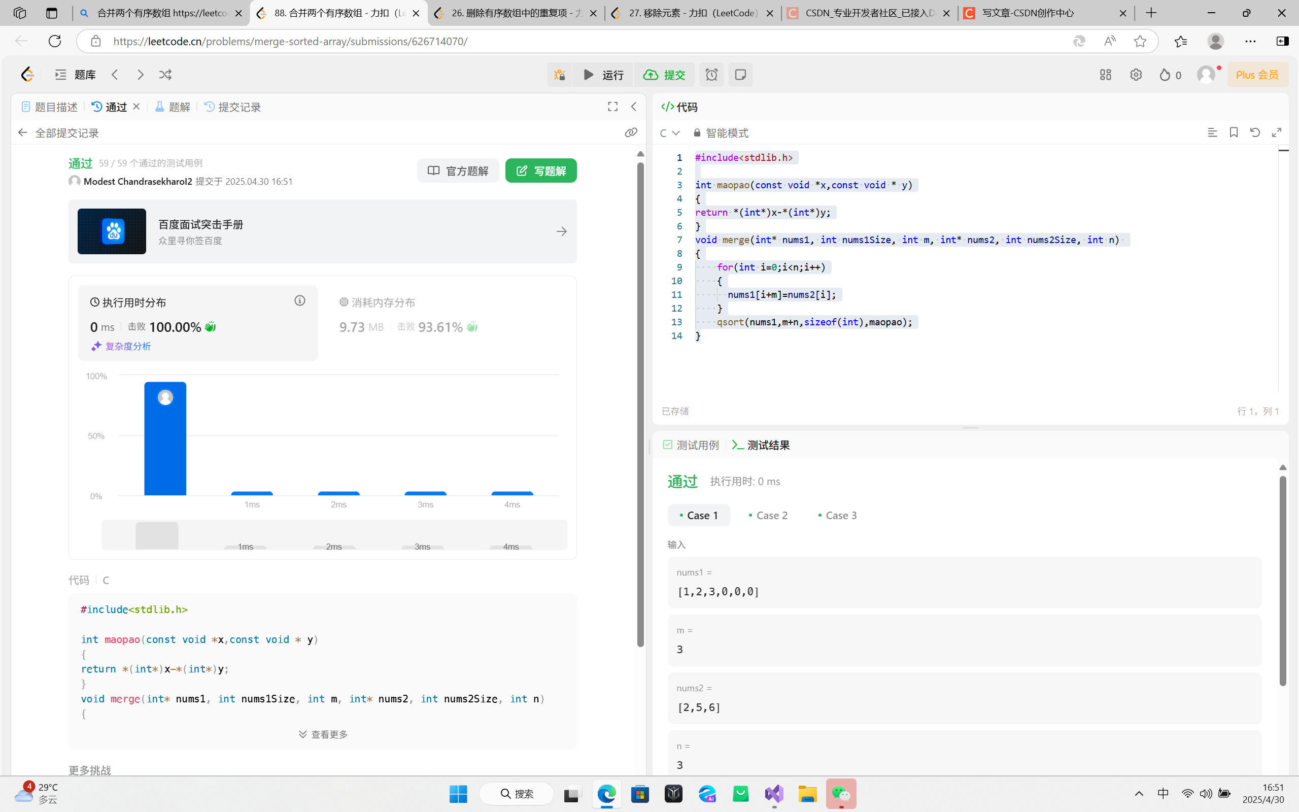
Task: Open the C language dropdown
Action: click(669, 132)
